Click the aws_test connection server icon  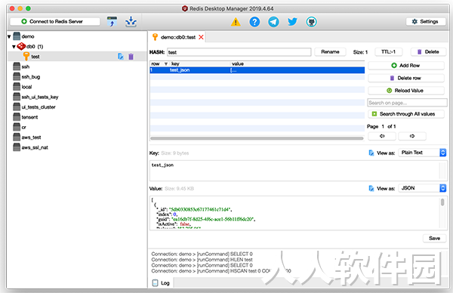(17, 137)
